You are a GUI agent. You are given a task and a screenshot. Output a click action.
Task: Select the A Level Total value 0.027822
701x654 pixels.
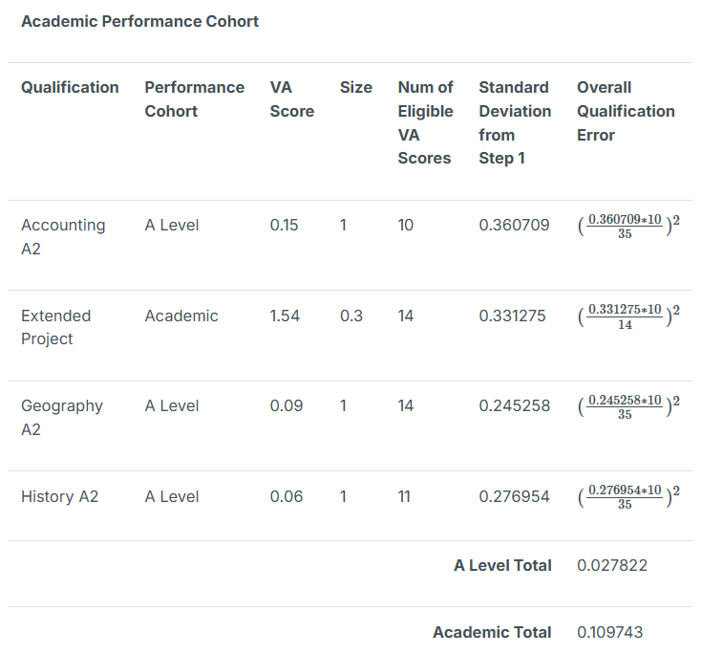click(611, 565)
